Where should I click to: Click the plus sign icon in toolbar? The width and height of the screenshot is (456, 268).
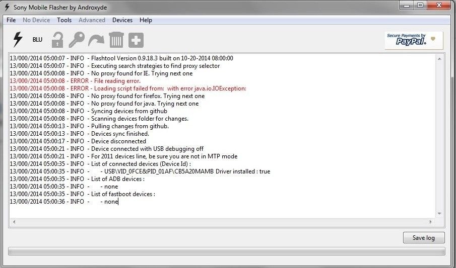136,40
